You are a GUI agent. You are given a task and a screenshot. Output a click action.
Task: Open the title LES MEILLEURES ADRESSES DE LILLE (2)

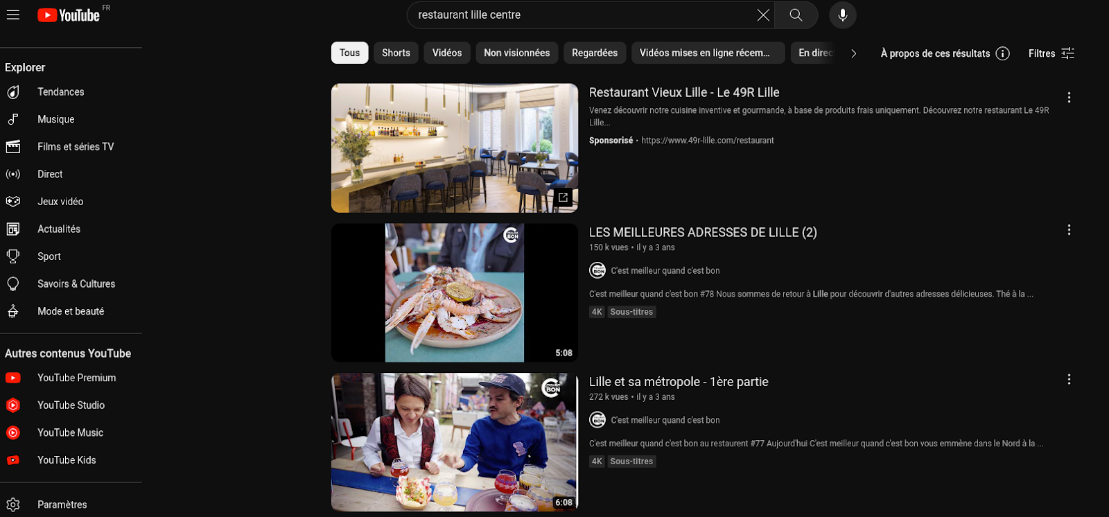click(703, 232)
